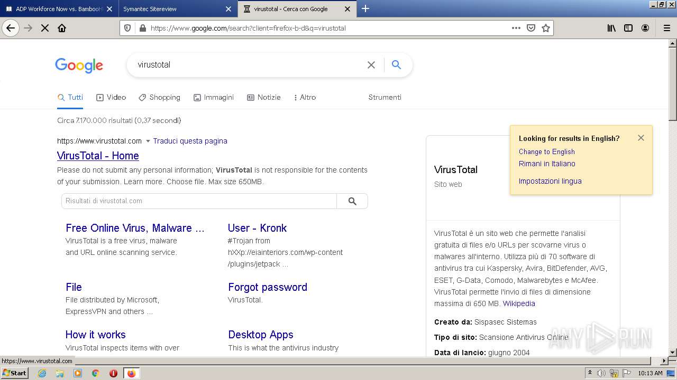Go back with the browser back arrow

tap(11, 28)
